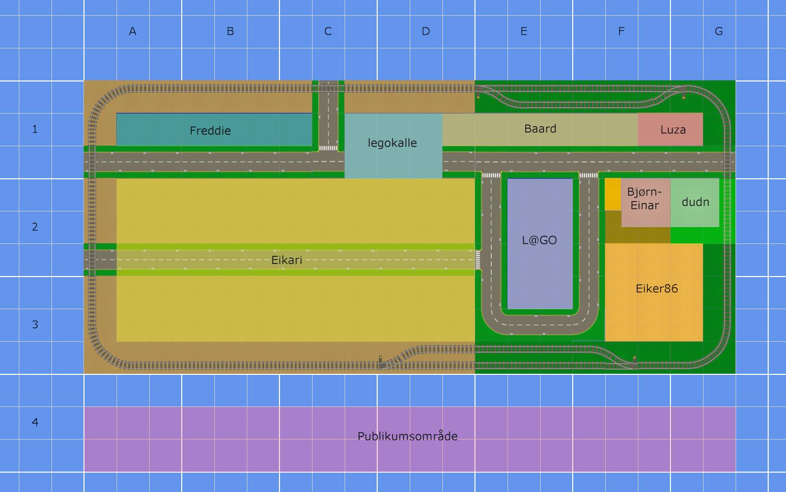786x492 pixels.
Task: Select column header A
Action: 132,32
